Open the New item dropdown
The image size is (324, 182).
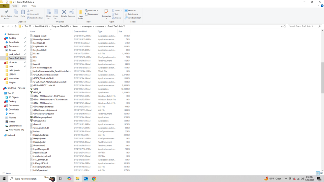[x=91, y=10]
